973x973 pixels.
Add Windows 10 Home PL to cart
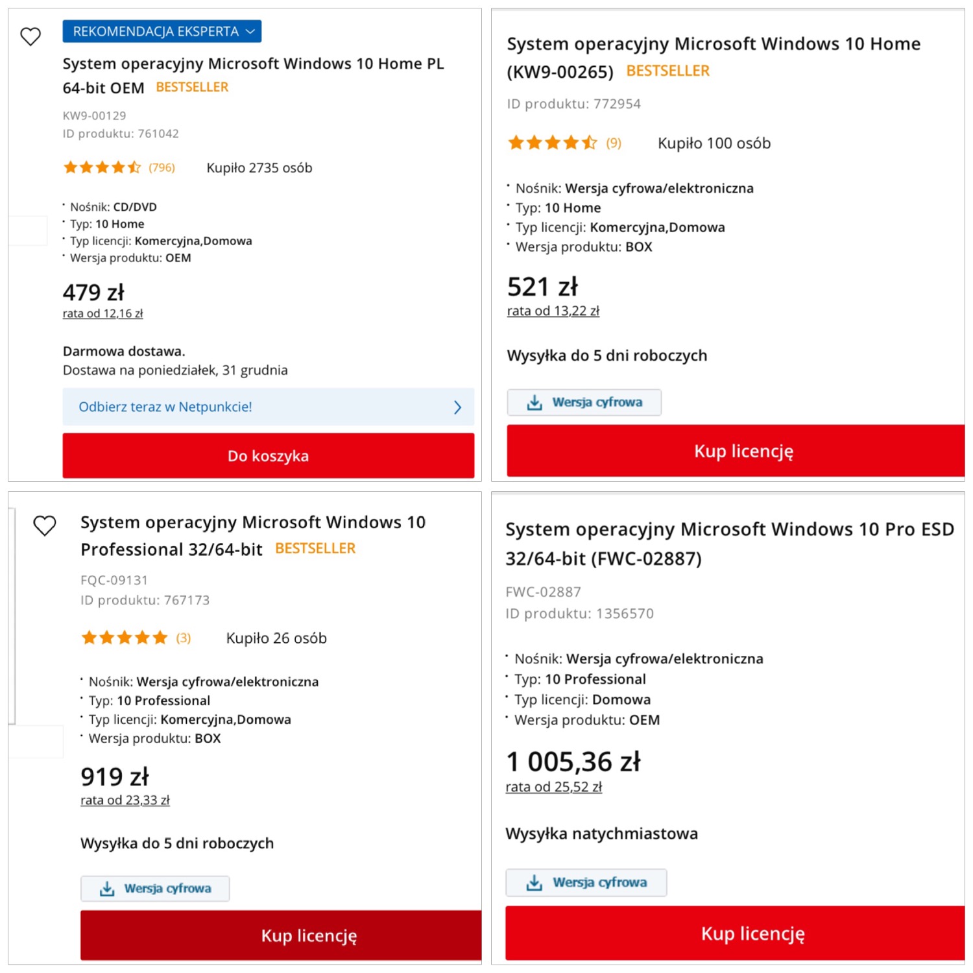click(x=268, y=456)
